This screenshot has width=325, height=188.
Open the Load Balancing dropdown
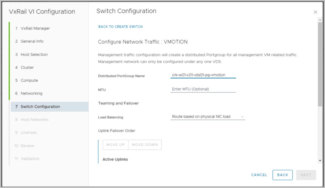click(208, 117)
